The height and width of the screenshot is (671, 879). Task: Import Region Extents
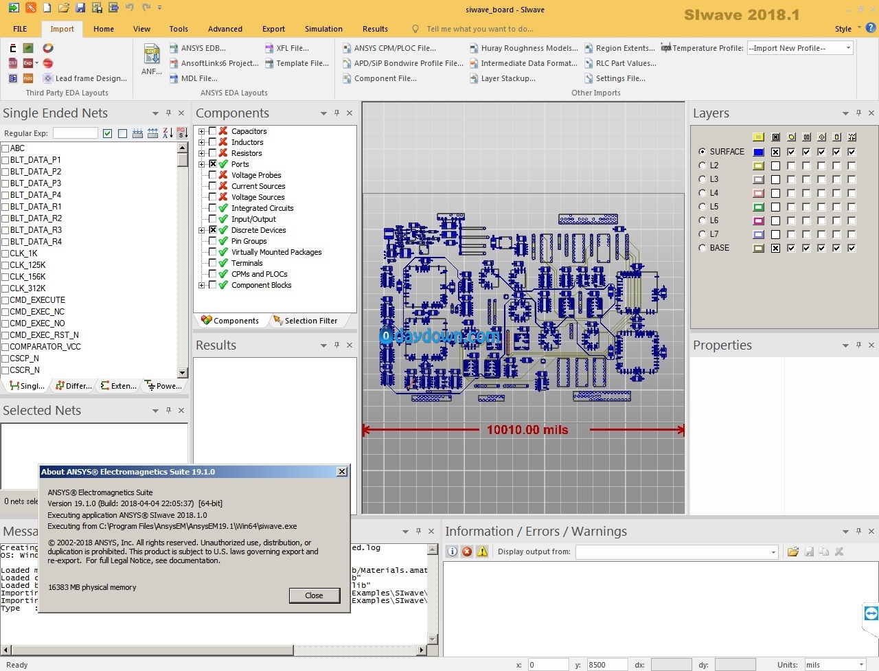tap(619, 48)
